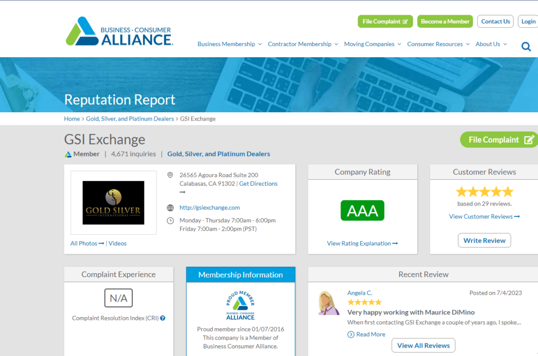
Task: Click the globe icon beside website URL
Action: 170,208
